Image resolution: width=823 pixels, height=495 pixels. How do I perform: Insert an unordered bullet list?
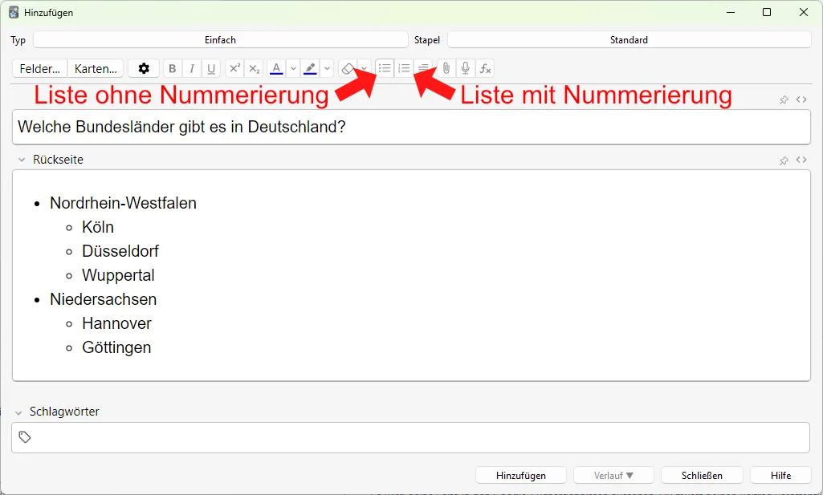385,68
